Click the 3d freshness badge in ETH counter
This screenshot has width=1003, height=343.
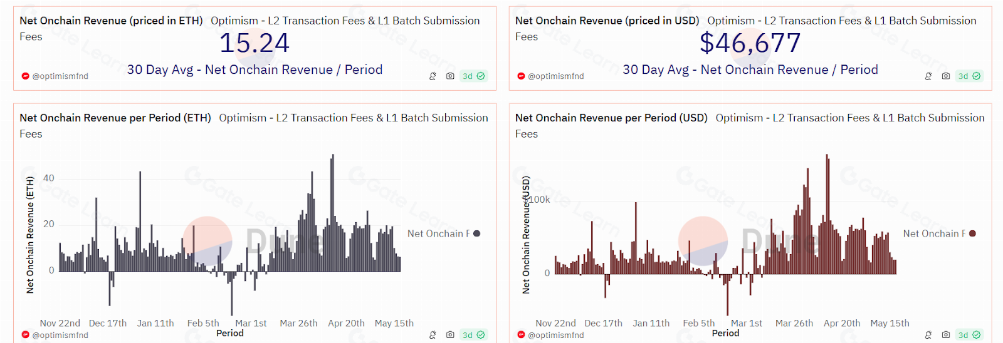click(473, 76)
